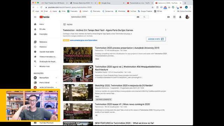
Task: Click the Chrome profile avatar icon
Action: (x=186, y=7)
